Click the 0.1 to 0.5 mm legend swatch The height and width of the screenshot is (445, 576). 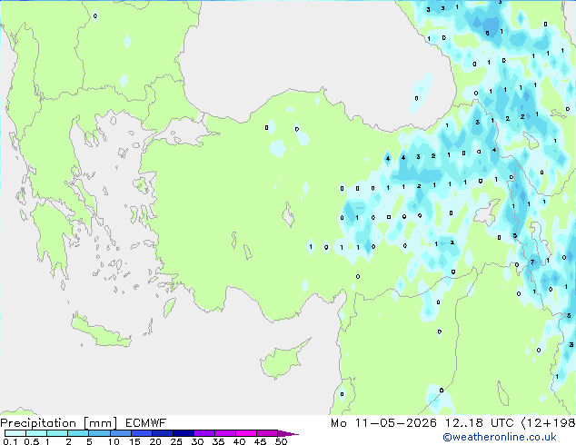(x=15, y=433)
